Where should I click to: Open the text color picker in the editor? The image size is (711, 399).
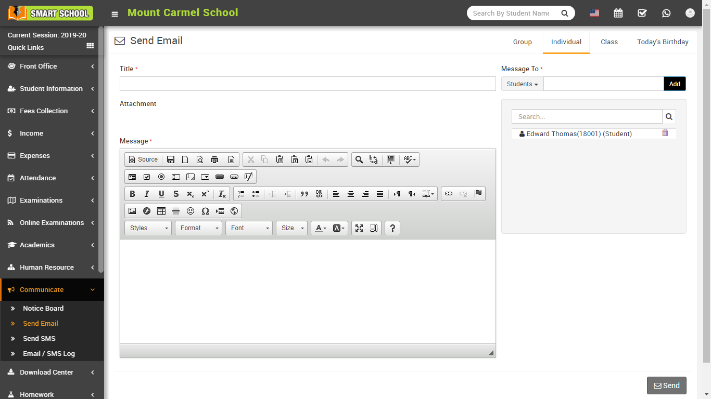pyautogui.click(x=321, y=228)
